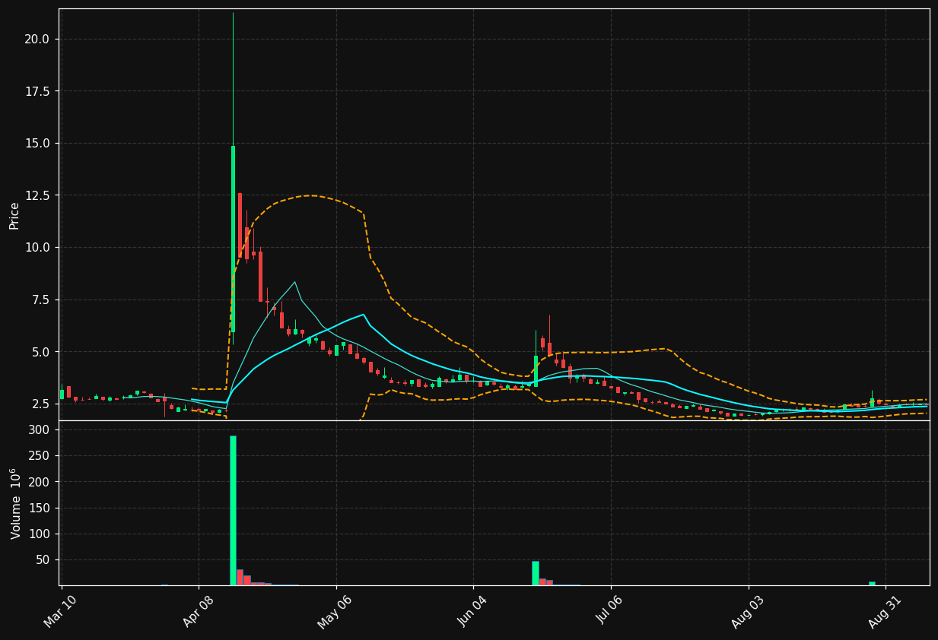Click the May 06 date label
This screenshot has width=938, height=640.
click(x=334, y=611)
